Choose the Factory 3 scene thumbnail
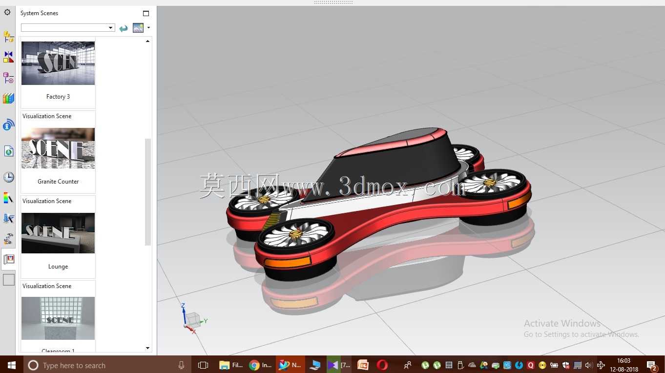This screenshot has height=373, width=665. pos(58,63)
